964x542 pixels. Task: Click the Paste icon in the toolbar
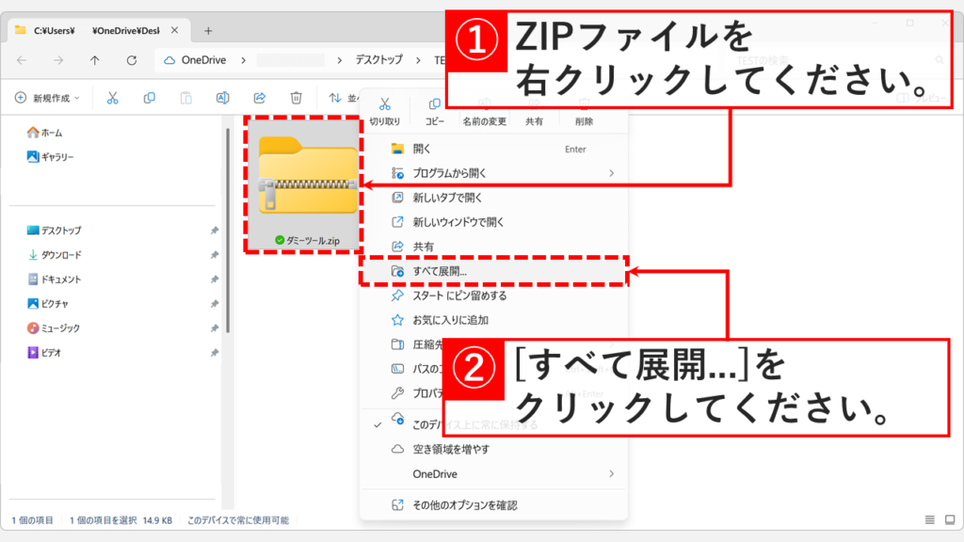185,97
